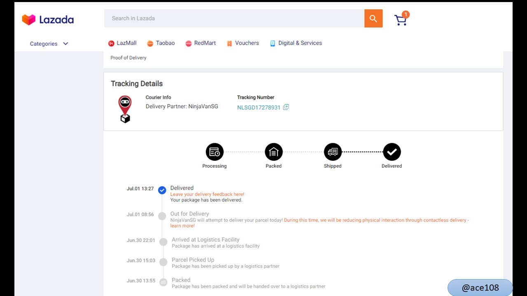Viewport: 527px width, 296px height.
Task: Click the 'Jun.30 13:55' timestamp
Action: 141,281
